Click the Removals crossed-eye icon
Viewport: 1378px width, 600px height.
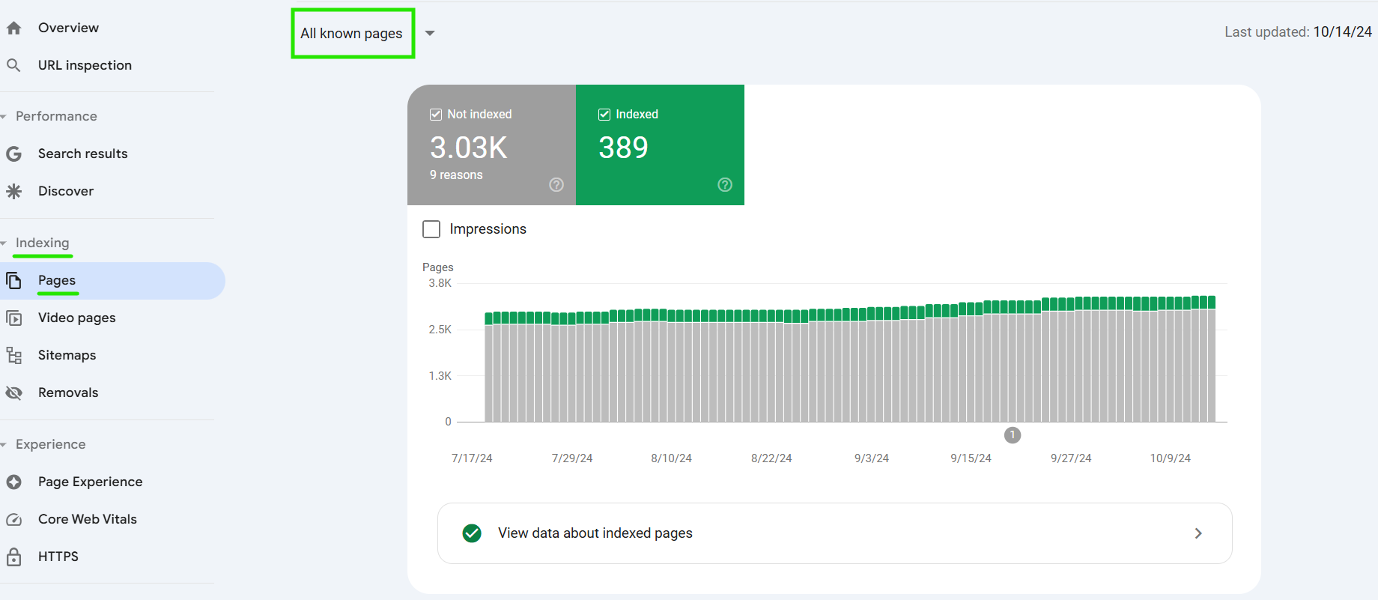[x=13, y=393]
